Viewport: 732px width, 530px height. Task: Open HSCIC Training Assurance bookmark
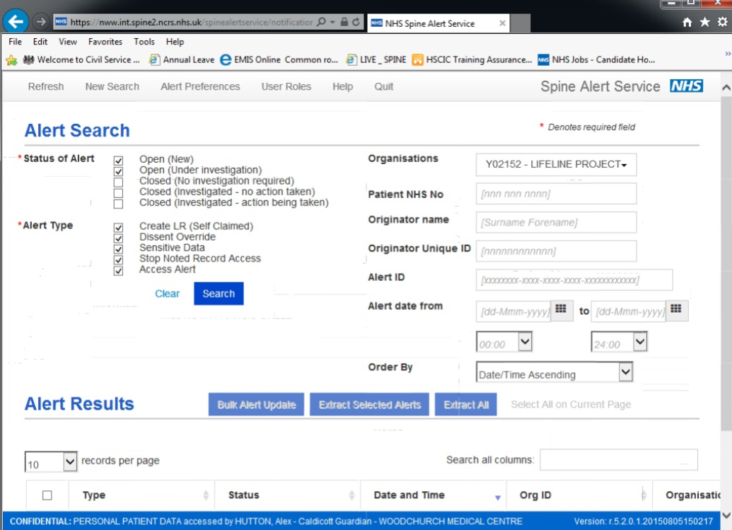(x=472, y=59)
